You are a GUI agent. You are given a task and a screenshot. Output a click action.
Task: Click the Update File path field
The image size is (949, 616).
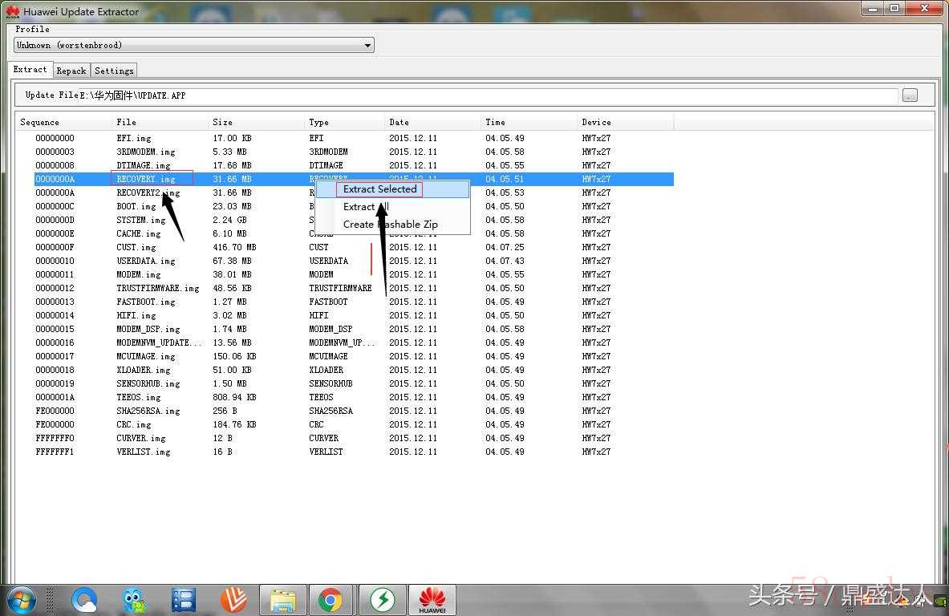coord(488,95)
